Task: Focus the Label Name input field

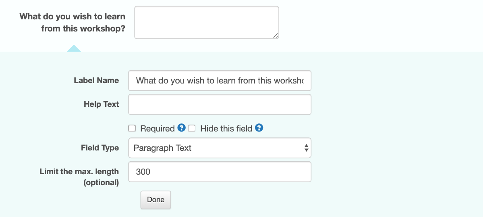Action: pos(220,80)
